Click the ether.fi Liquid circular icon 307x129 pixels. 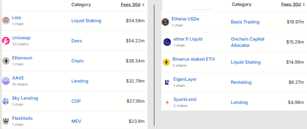[x=167, y=42]
